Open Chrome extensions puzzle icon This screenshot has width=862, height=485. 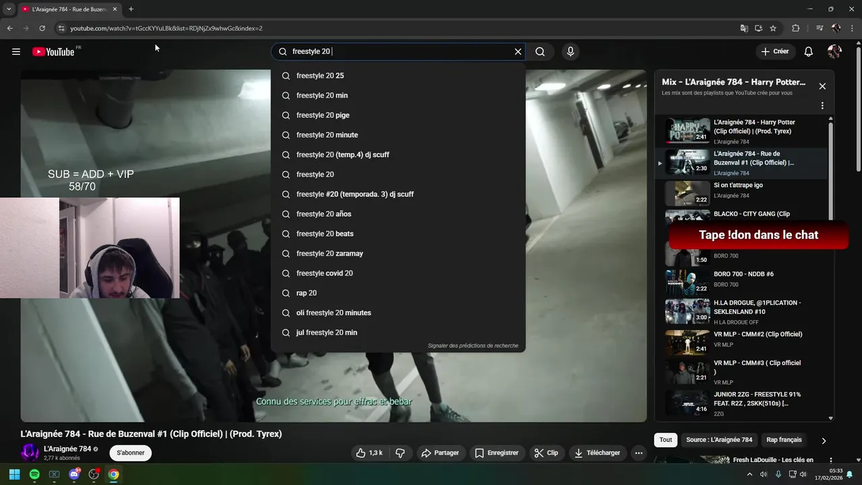796,28
